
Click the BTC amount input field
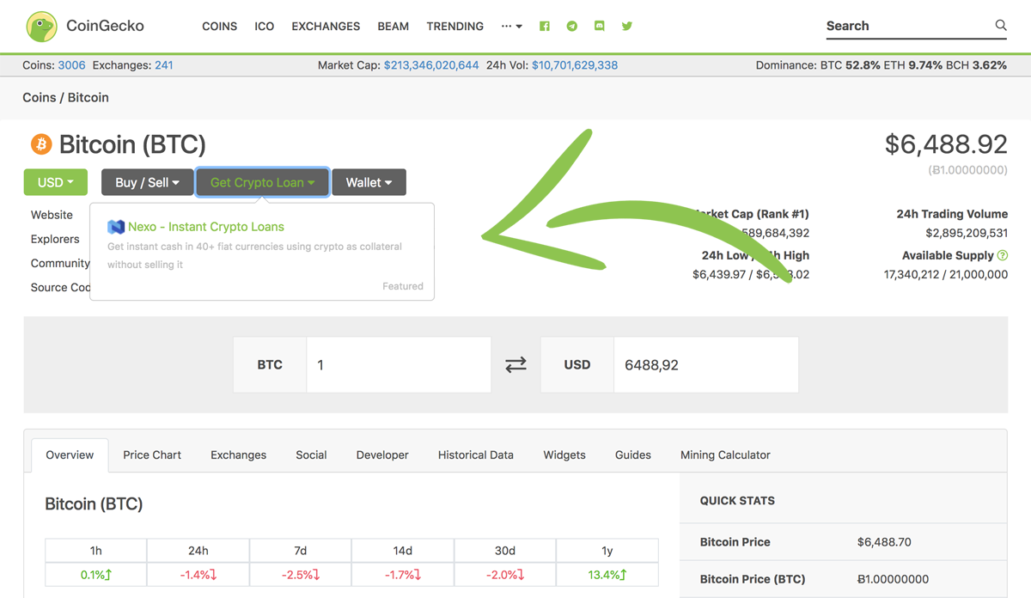398,364
